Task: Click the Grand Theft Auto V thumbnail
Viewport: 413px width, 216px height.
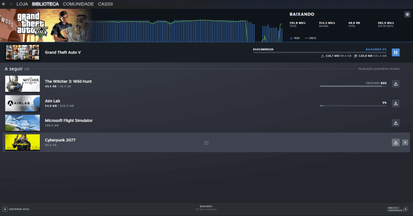Action: 23,52
